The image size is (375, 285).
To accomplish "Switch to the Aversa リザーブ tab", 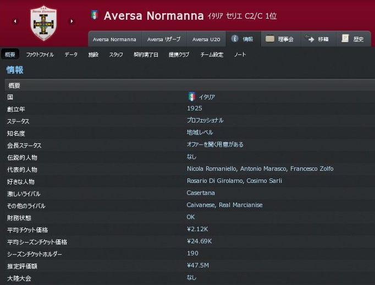I will pyautogui.click(x=164, y=40).
